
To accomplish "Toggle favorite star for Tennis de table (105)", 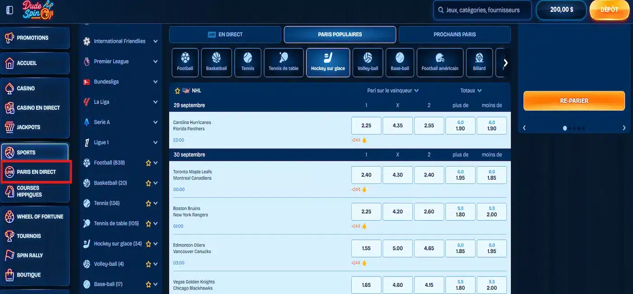I will tap(148, 223).
